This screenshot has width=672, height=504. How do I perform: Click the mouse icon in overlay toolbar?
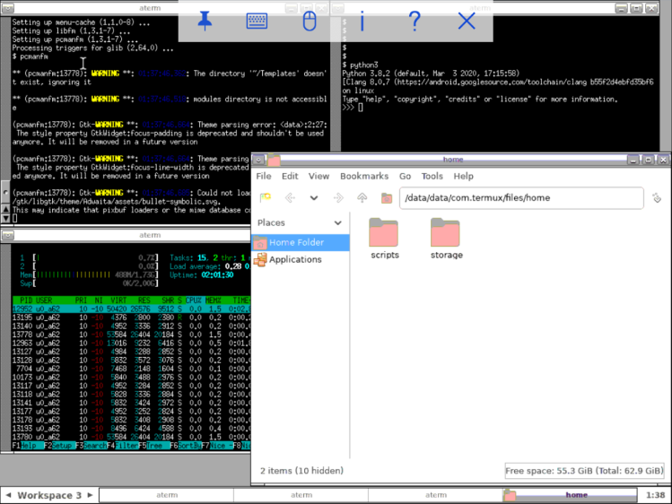pos(309,22)
